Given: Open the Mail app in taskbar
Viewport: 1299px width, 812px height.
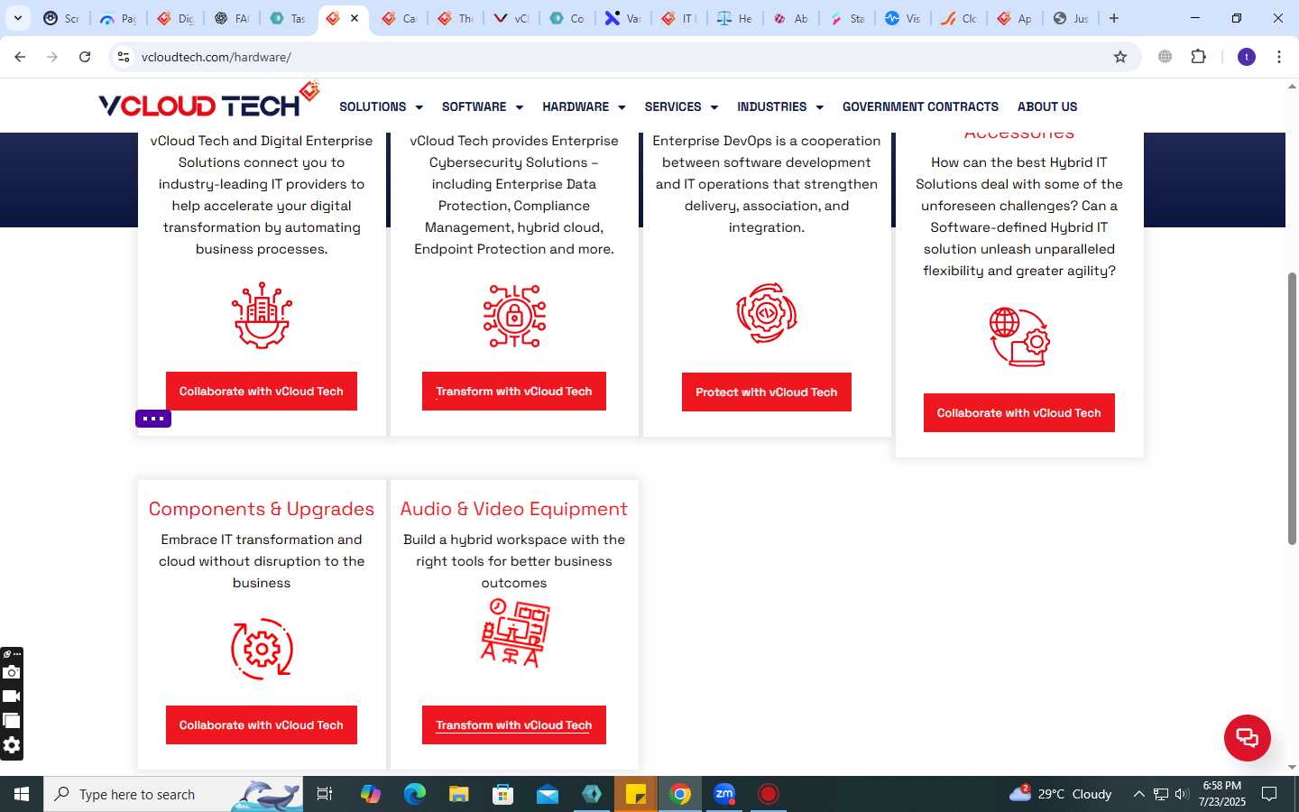Looking at the screenshot, I should pos(548,794).
